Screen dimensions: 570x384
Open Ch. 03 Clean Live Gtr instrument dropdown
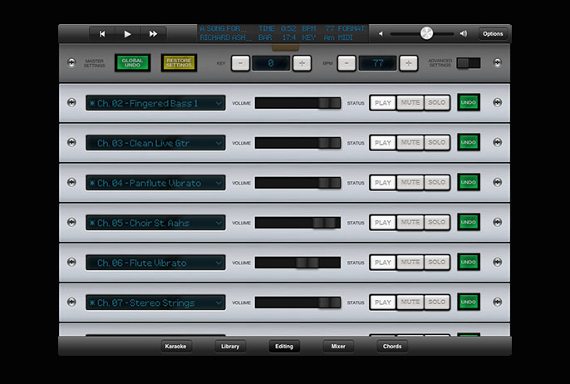click(x=155, y=143)
